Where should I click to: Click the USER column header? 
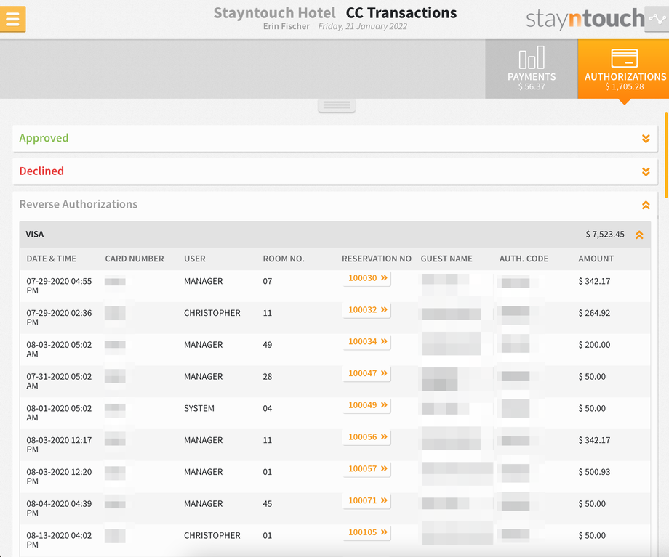point(195,259)
